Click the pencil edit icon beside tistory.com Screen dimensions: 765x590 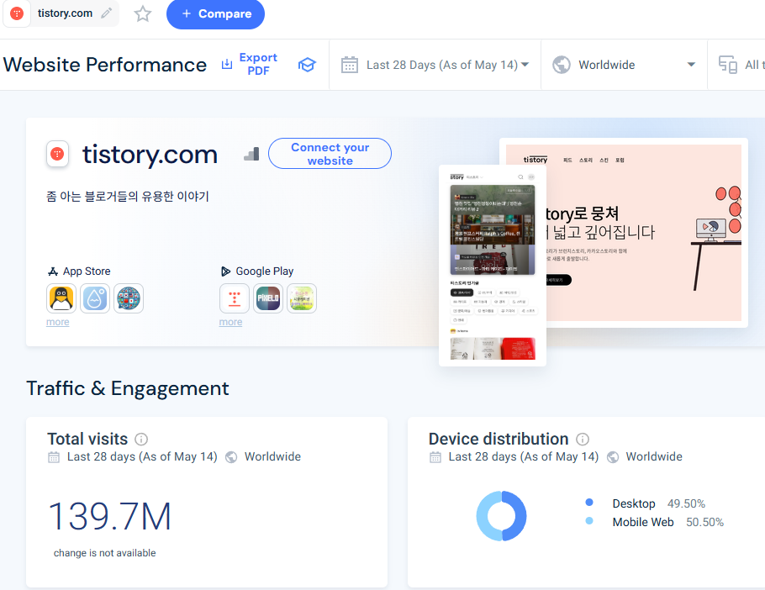point(107,13)
